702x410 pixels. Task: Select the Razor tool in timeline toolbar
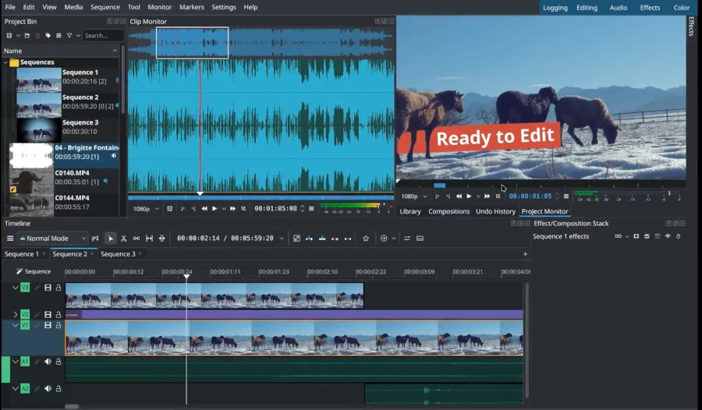(123, 239)
